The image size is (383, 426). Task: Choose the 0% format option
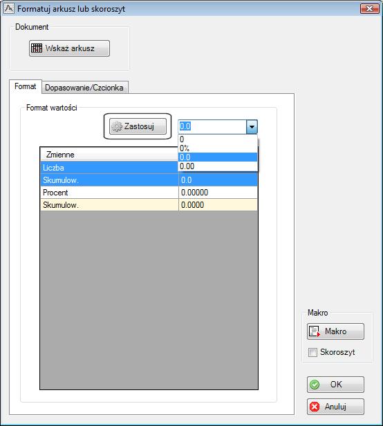click(218, 148)
